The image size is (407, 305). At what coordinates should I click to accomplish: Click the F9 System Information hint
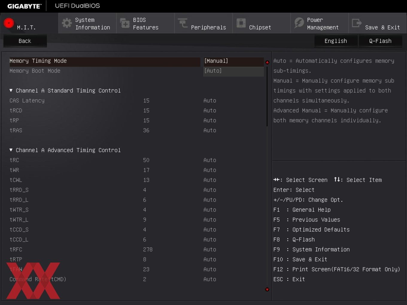[312, 249]
